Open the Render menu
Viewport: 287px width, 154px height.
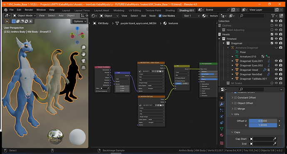[29, 10]
